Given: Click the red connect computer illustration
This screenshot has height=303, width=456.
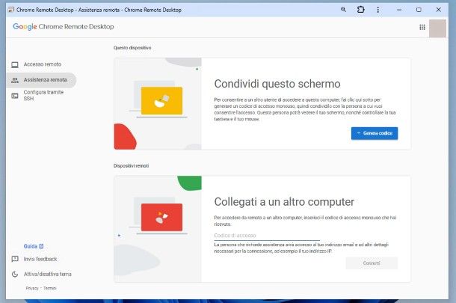Looking at the screenshot, I should point(161,218).
